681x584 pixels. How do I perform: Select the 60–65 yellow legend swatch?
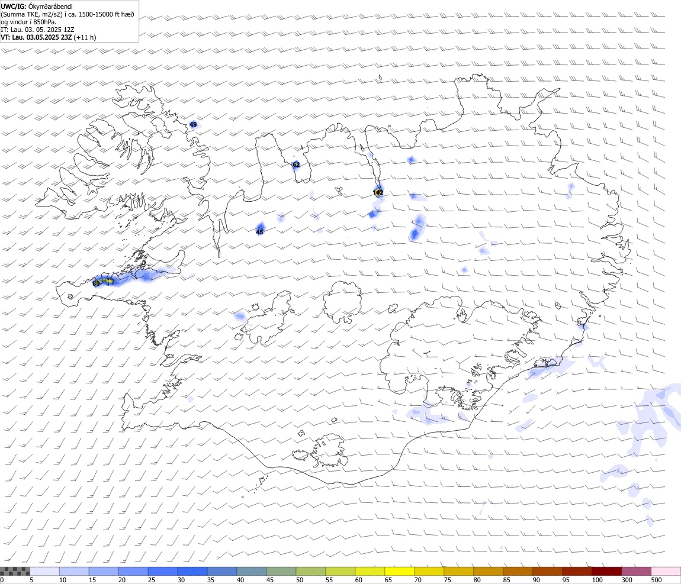pyautogui.click(x=370, y=572)
